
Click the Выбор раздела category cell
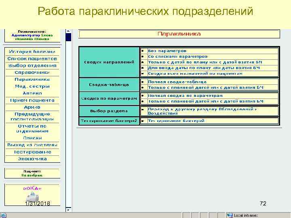pos(109,111)
